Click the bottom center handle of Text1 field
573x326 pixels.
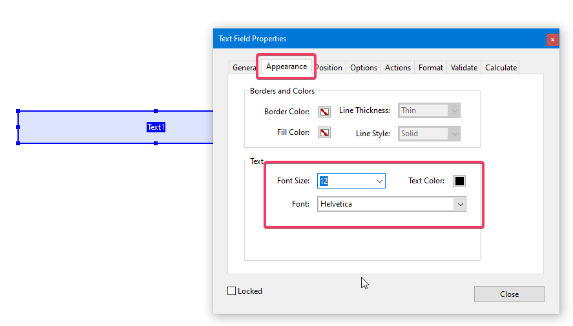point(156,143)
